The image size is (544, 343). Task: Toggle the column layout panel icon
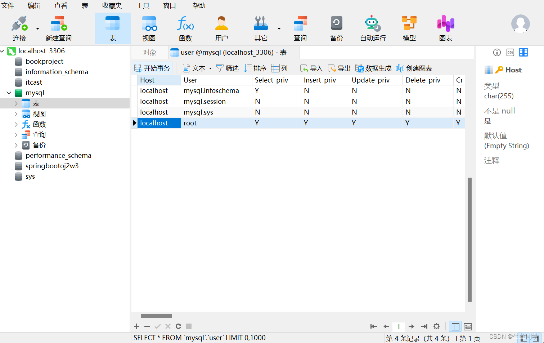523,53
